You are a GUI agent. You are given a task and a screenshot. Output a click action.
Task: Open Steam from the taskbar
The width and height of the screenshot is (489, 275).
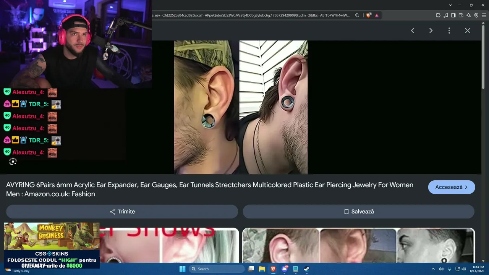[307, 269]
